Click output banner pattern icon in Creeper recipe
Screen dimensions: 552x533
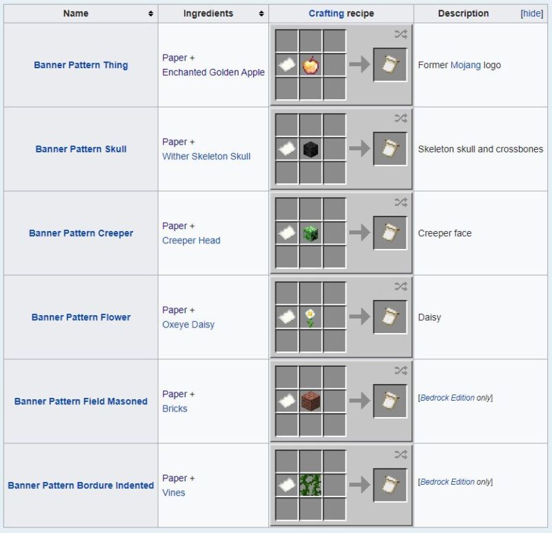tap(390, 233)
